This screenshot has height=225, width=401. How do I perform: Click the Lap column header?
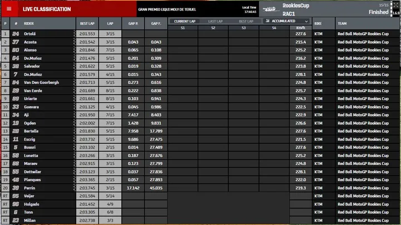coord(110,23)
